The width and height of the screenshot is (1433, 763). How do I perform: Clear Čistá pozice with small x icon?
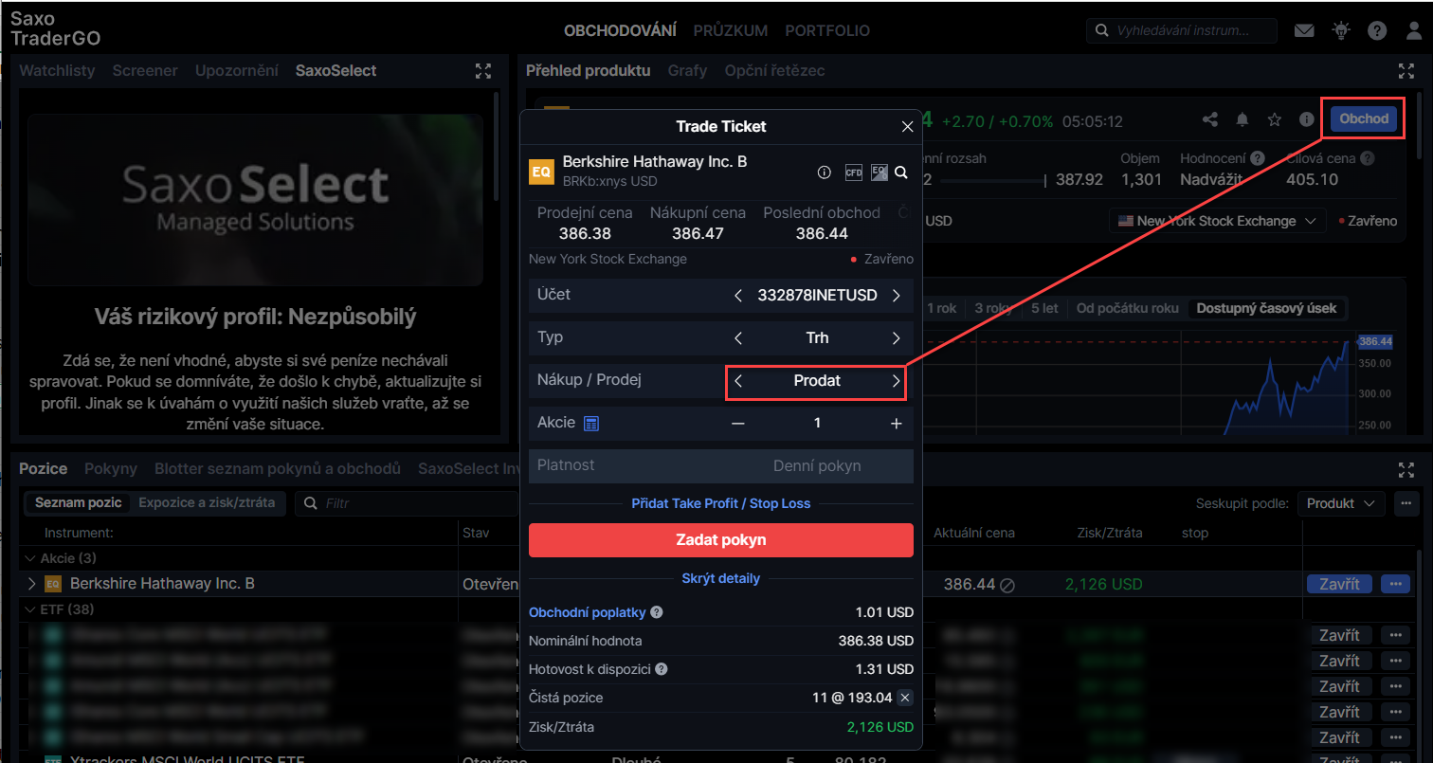tap(905, 698)
